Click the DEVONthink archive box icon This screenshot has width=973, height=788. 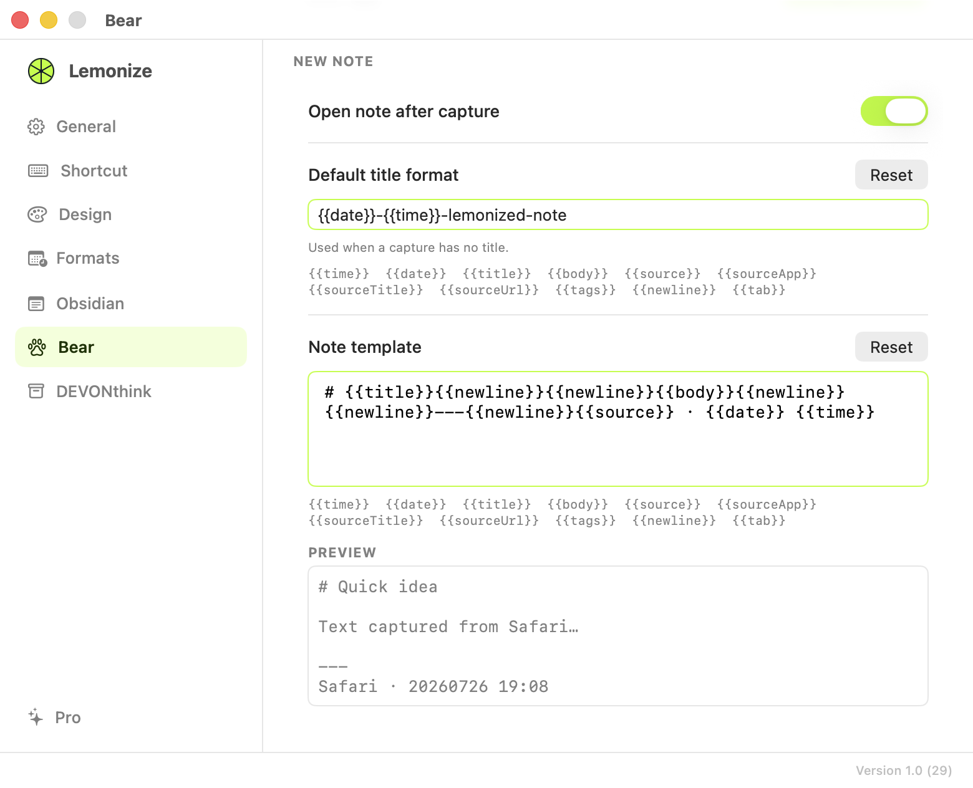point(36,392)
